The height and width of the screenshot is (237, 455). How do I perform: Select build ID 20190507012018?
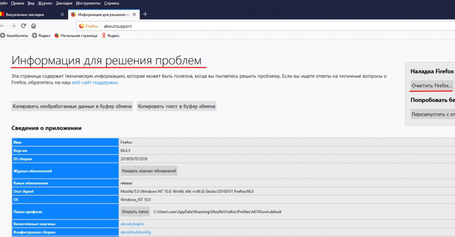point(134,159)
